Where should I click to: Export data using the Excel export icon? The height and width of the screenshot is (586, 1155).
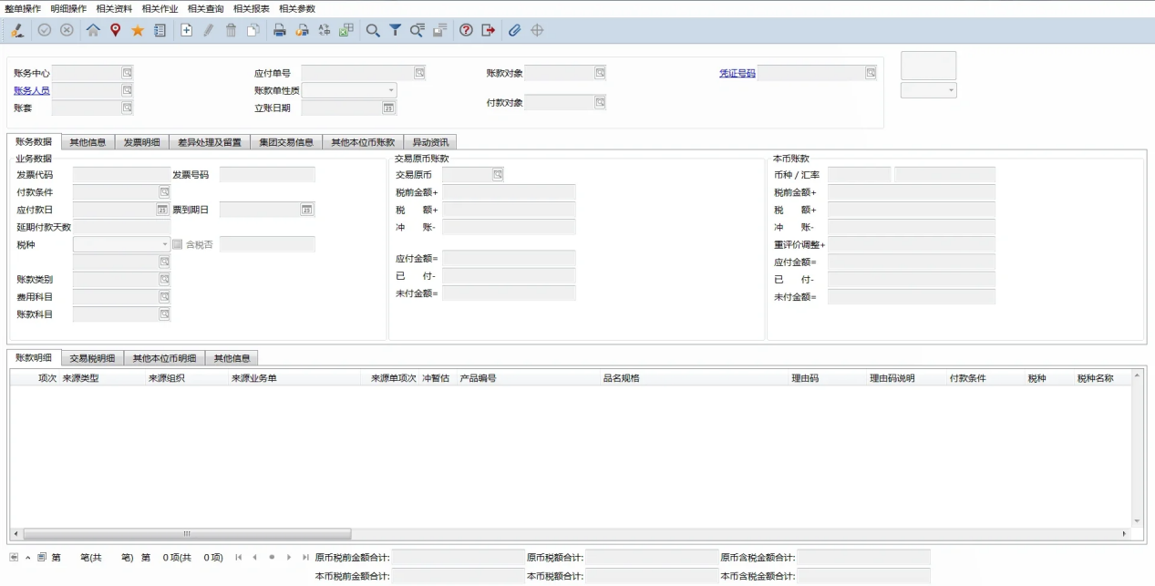tap(344, 30)
